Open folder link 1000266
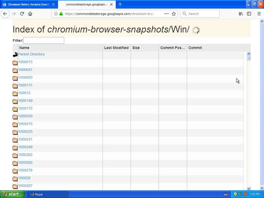The width and height of the screenshot is (264, 198). click(25, 163)
